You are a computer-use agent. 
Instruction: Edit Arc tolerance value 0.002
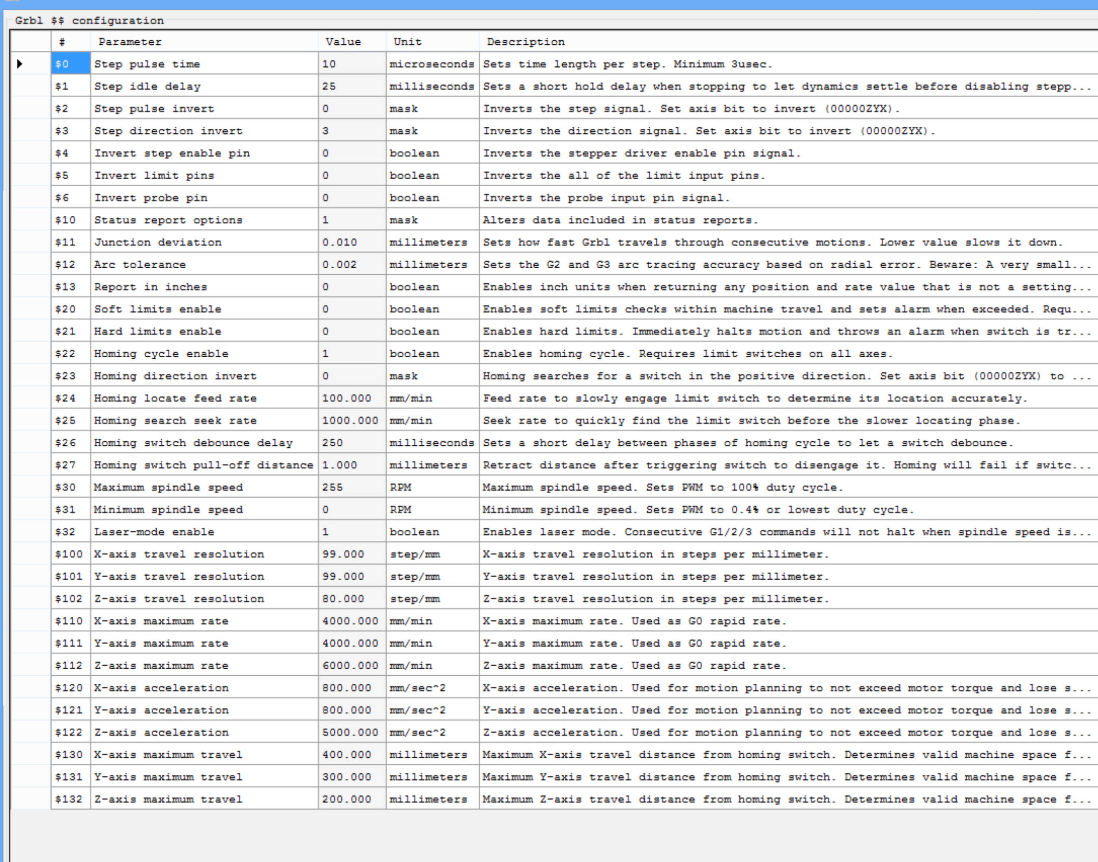352,265
